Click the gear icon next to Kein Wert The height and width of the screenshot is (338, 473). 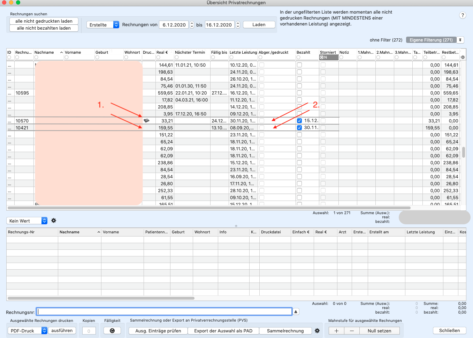[54, 220]
